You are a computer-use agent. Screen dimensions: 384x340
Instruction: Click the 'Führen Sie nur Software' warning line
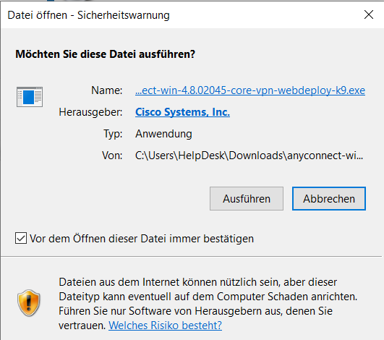coord(196,311)
